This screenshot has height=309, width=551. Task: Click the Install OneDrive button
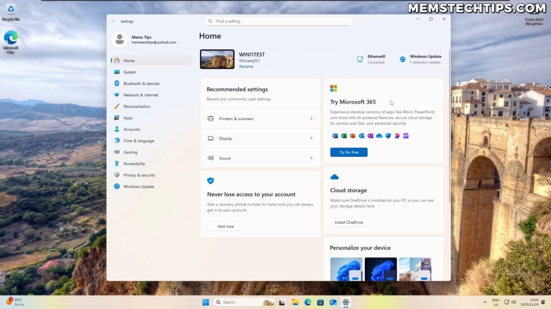348,222
